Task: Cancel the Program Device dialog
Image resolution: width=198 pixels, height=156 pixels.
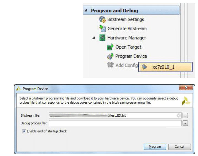Action: pos(180,147)
